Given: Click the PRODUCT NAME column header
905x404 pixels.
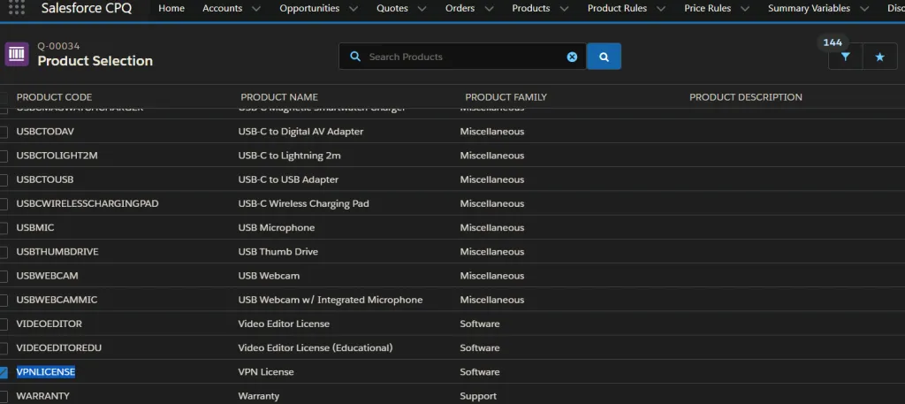Looking at the screenshot, I should pos(279,97).
